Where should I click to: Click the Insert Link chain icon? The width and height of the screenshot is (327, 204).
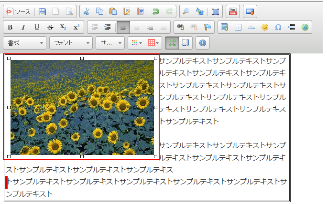180,27
